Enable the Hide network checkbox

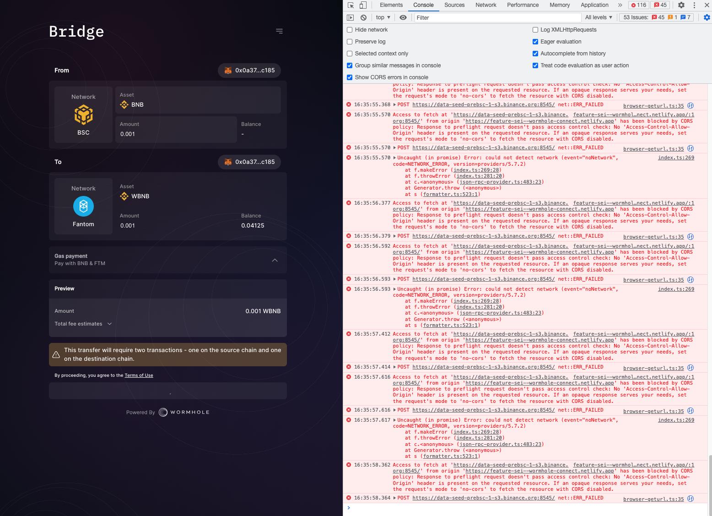click(x=350, y=29)
